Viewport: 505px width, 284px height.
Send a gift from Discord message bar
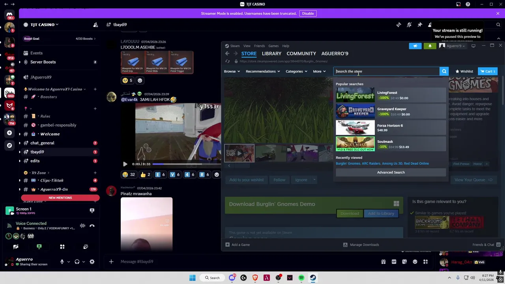(x=383, y=262)
